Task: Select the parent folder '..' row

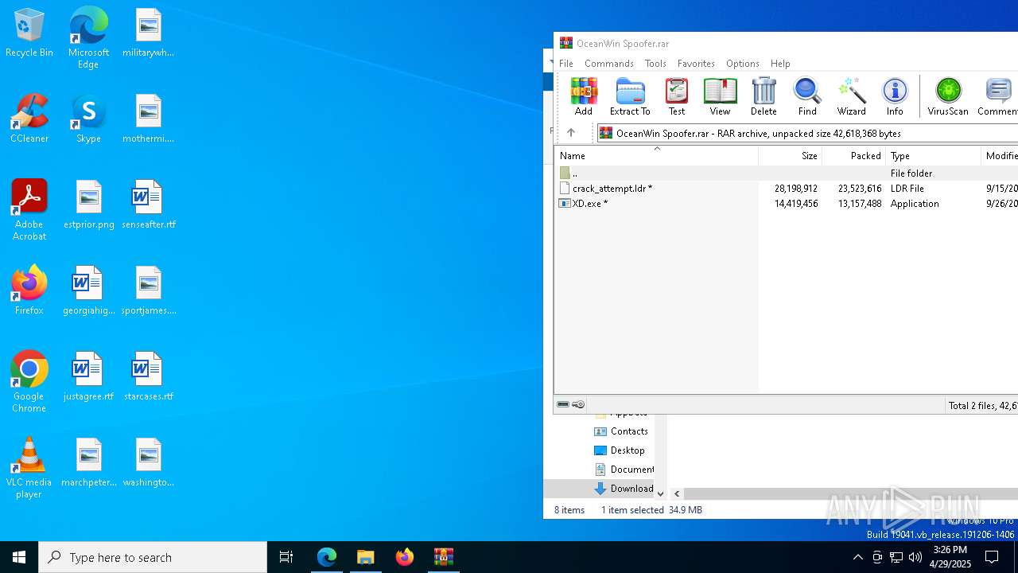Action: pyautogui.click(x=786, y=173)
